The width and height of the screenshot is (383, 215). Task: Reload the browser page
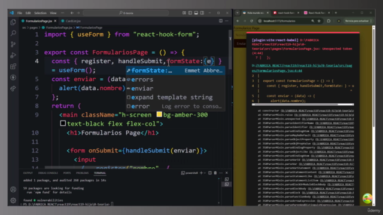pyautogui.click(x=251, y=21)
